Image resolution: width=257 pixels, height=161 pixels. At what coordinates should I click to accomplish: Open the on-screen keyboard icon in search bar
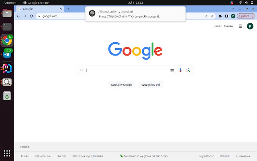172,70
